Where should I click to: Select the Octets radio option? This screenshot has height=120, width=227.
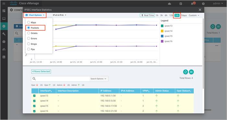coord(29,33)
